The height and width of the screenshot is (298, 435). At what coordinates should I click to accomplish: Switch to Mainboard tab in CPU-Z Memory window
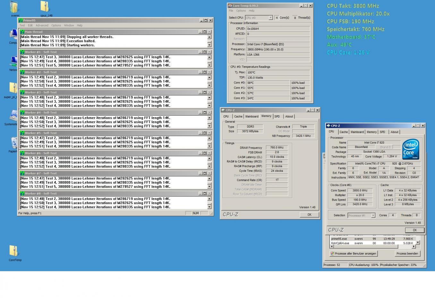click(x=252, y=117)
